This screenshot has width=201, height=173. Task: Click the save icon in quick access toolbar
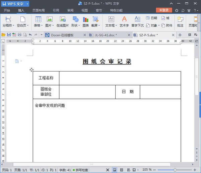9,35
